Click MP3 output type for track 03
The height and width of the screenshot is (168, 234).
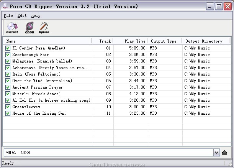point(153,61)
